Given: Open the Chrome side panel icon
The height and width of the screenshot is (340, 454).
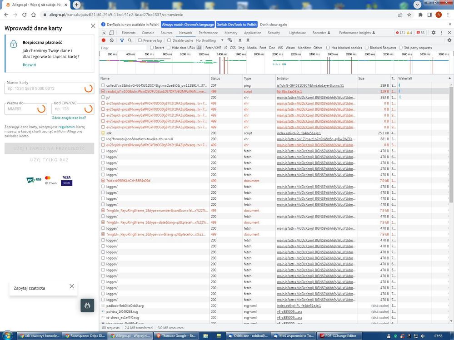Looking at the screenshot, I should (x=429, y=15).
